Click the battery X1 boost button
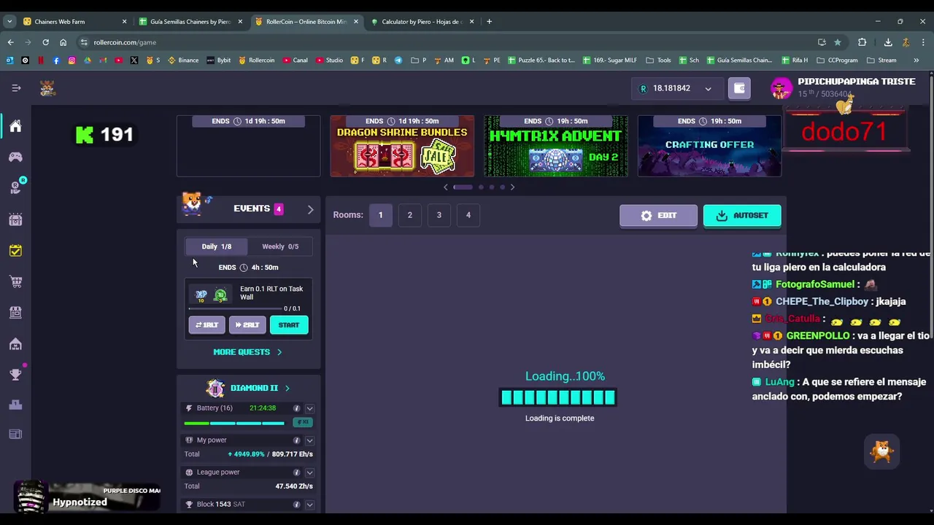Viewport: 934px width, 525px height. point(301,422)
